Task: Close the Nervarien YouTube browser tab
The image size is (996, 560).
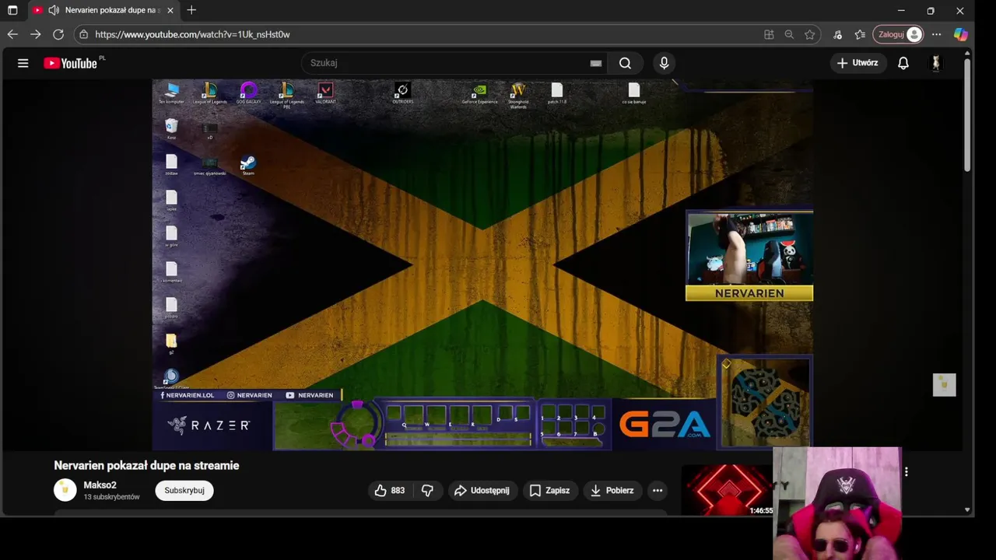Action: click(170, 10)
